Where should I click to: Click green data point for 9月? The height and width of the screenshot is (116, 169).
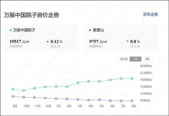click(13, 89)
